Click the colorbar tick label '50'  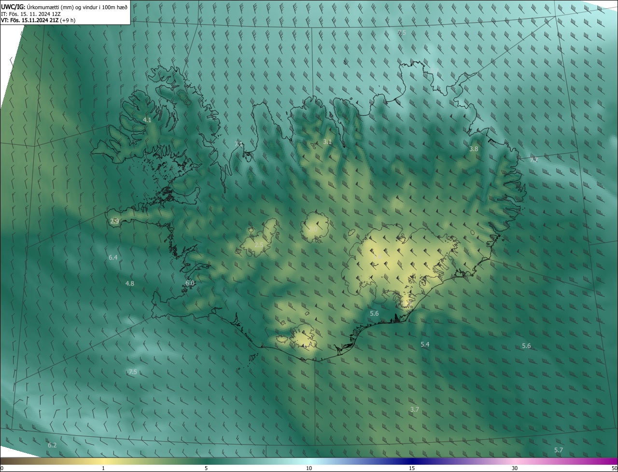click(615, 469)
